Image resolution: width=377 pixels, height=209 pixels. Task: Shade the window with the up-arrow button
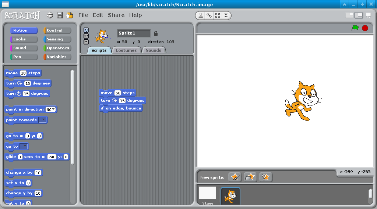pyautogui.click(x=345, y=4)
